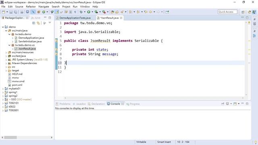This screenshot has height=145, width=258.
Task: Click the Search toolbar icon
Action: coord(122,12)
